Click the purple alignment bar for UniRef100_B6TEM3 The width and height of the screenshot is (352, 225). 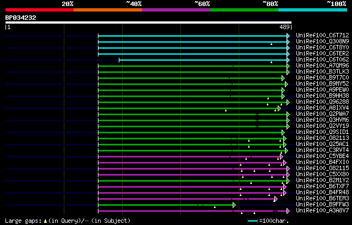(186, 199)
